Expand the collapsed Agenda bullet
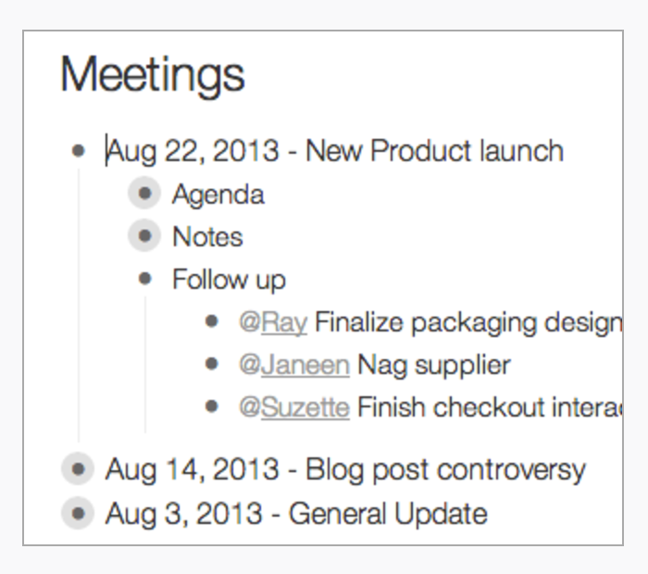Screen dimensions: 648x574 pos(144,193)
